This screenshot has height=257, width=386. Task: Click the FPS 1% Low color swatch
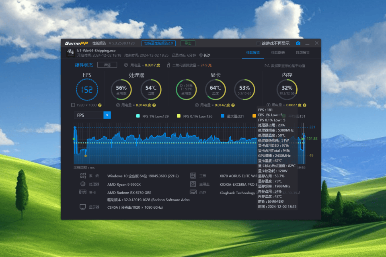point(137,115)
